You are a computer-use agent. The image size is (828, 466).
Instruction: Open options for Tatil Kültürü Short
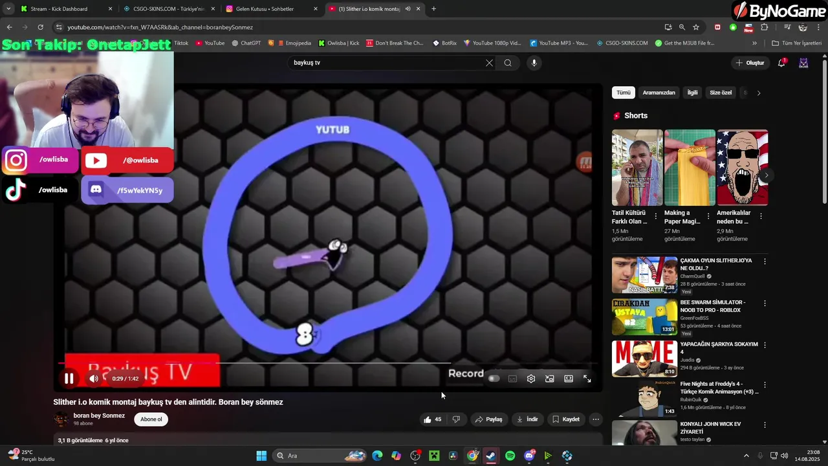click(x=656, y=216)
